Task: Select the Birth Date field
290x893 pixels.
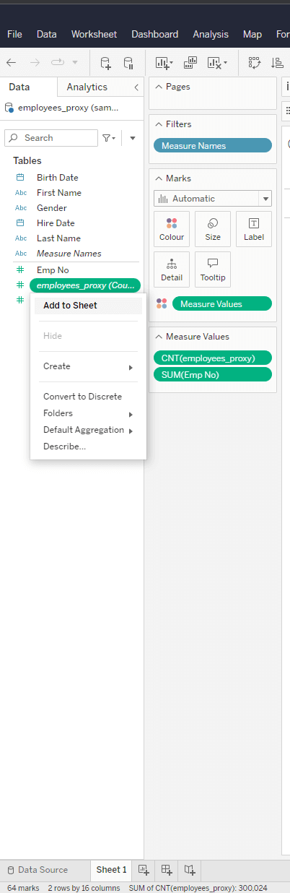Action: (58, 178)
